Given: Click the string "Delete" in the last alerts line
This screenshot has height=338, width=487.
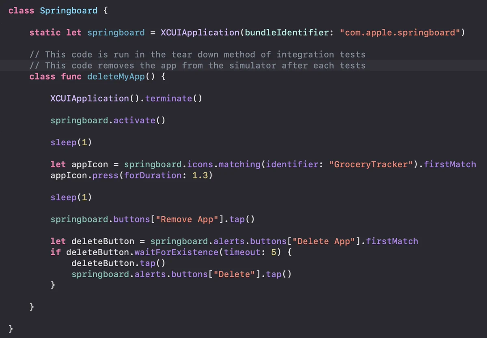Looking at the screenshot, I should point(235,274).
